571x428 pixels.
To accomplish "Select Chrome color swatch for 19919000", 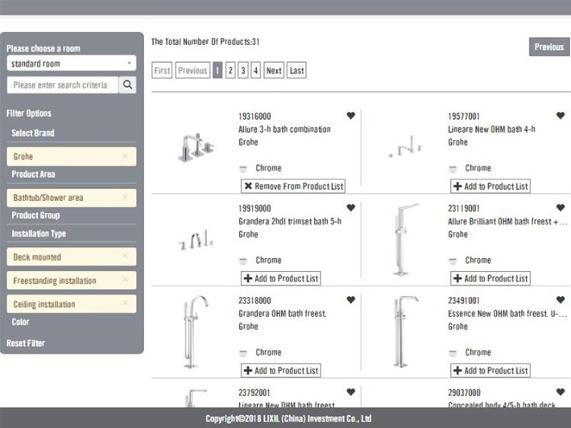I will coord(243,261).
